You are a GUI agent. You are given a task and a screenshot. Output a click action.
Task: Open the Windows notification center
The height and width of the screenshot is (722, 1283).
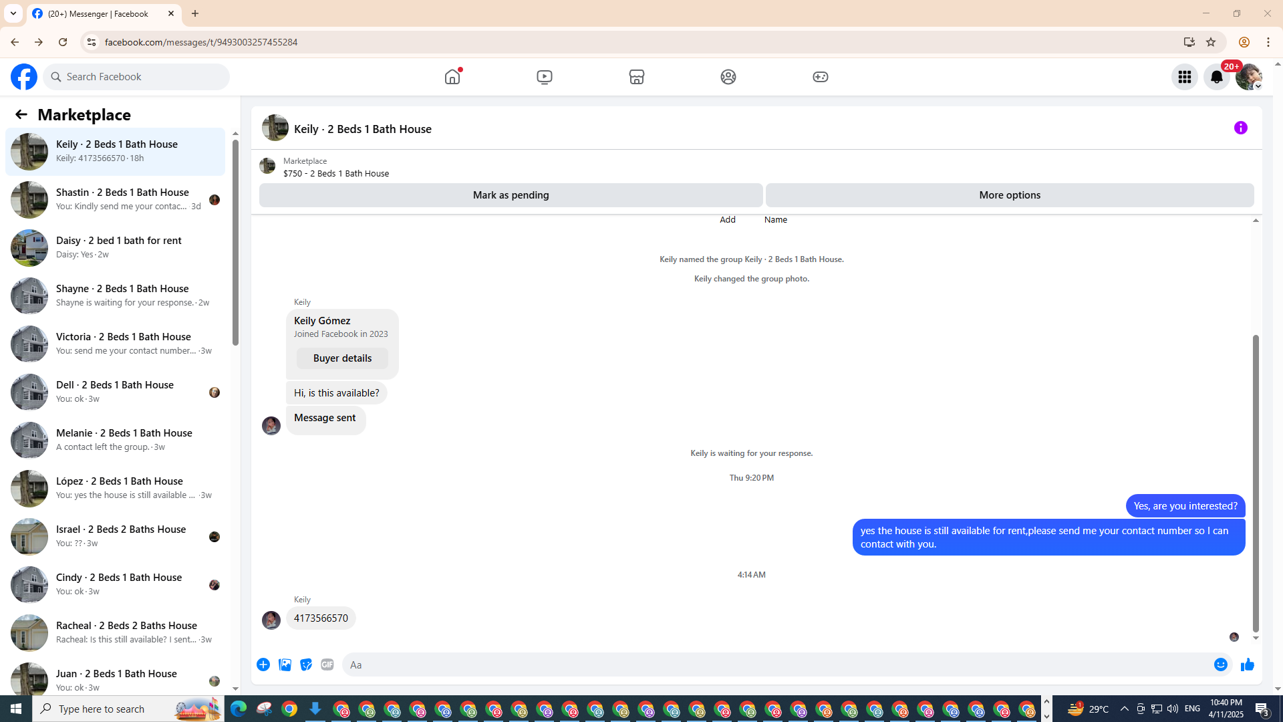click(1262, 709)
